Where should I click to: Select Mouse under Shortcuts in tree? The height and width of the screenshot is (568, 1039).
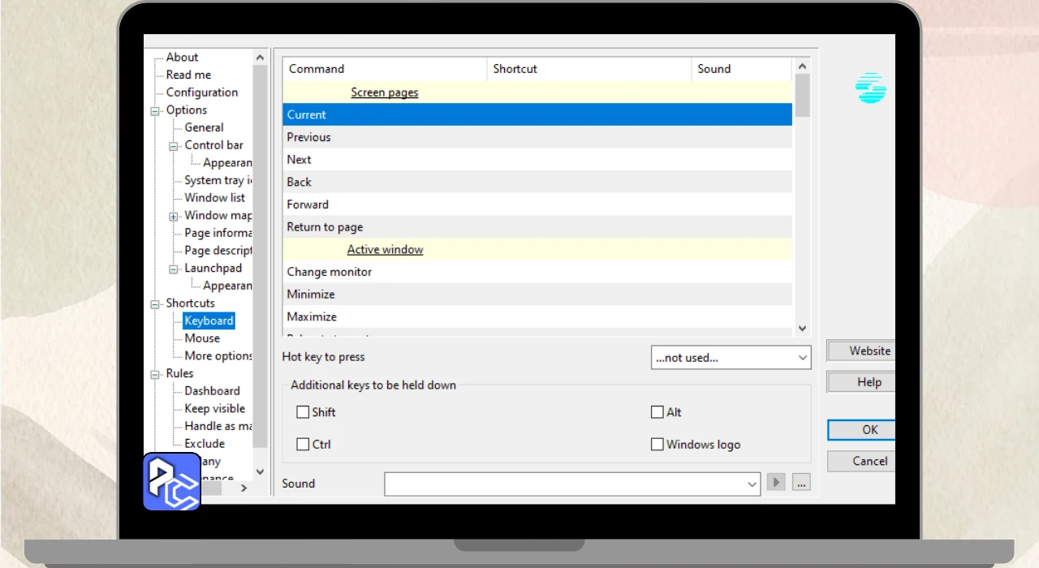point(202,338)
